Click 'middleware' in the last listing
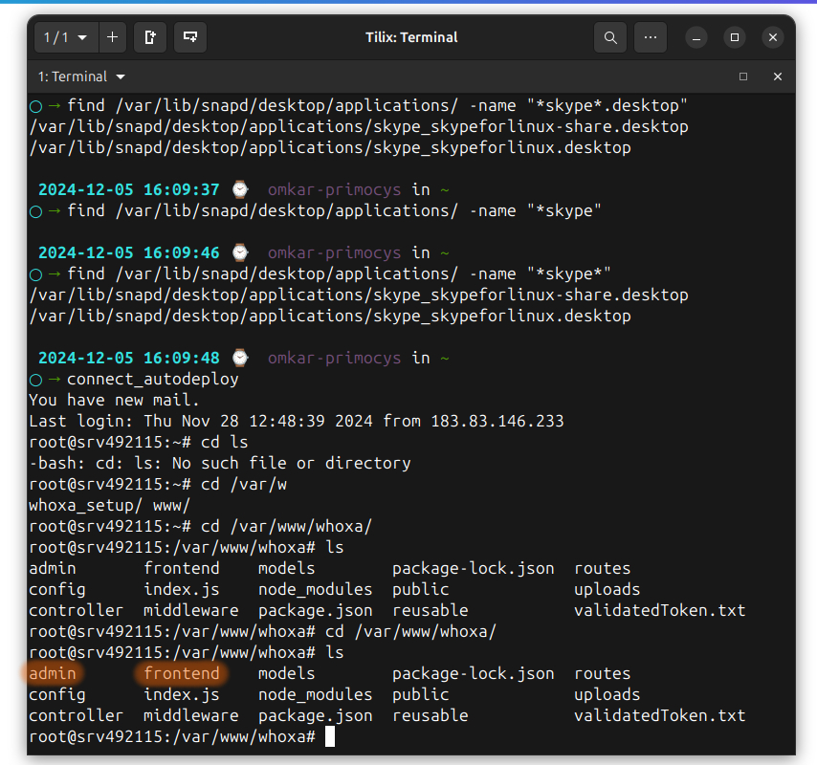Viewport: 817px width, 765px height. click(x=190, y=715)
